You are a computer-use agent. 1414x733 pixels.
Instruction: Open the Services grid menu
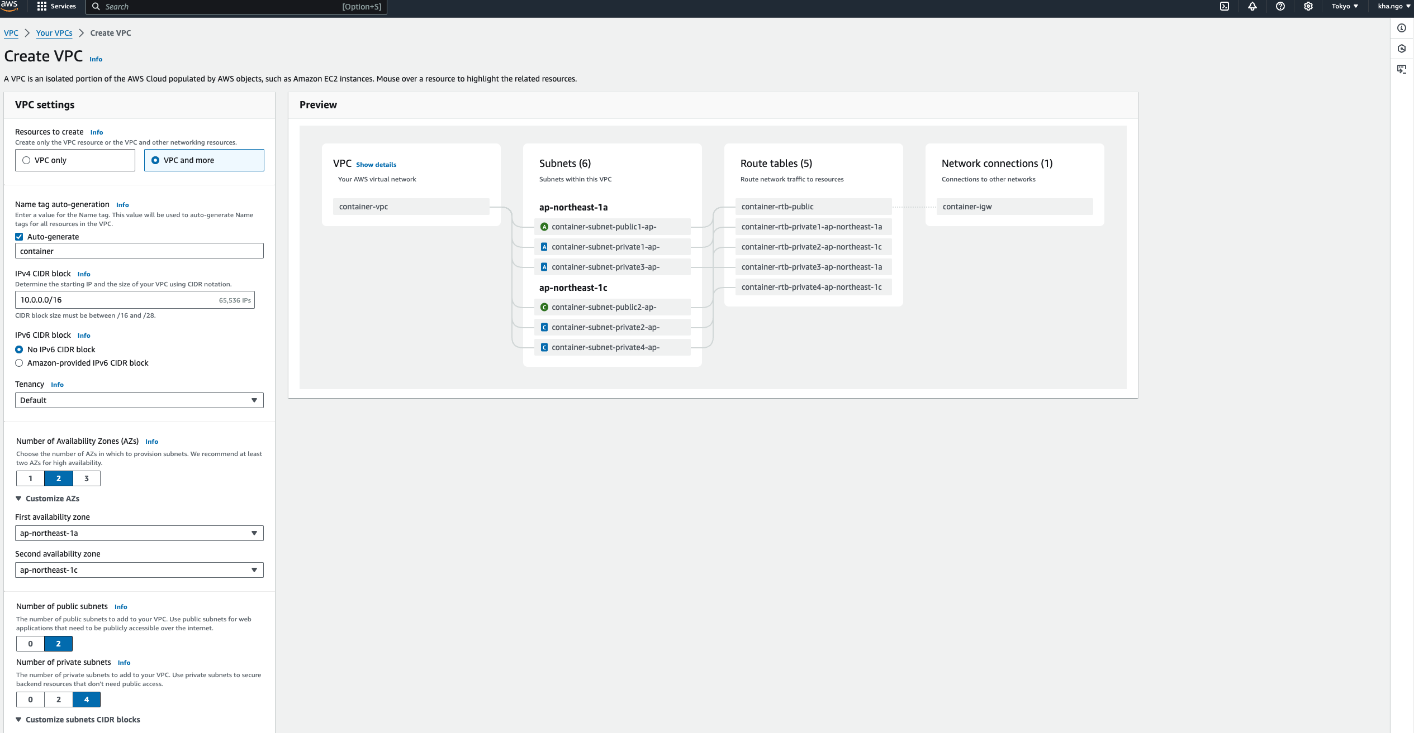click(x=56, y=6)
